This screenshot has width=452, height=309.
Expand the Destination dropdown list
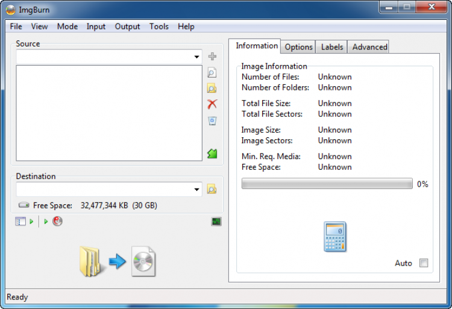[197, 190]
